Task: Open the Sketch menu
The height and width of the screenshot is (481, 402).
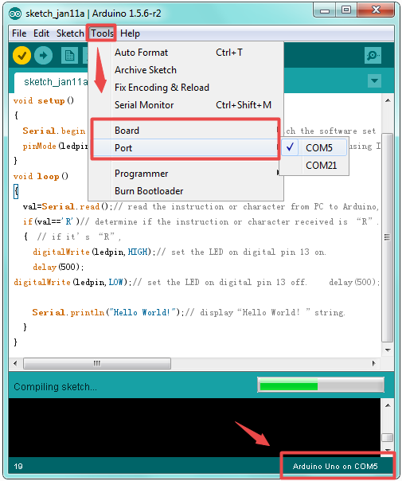Action: click(x=70, y=33)
